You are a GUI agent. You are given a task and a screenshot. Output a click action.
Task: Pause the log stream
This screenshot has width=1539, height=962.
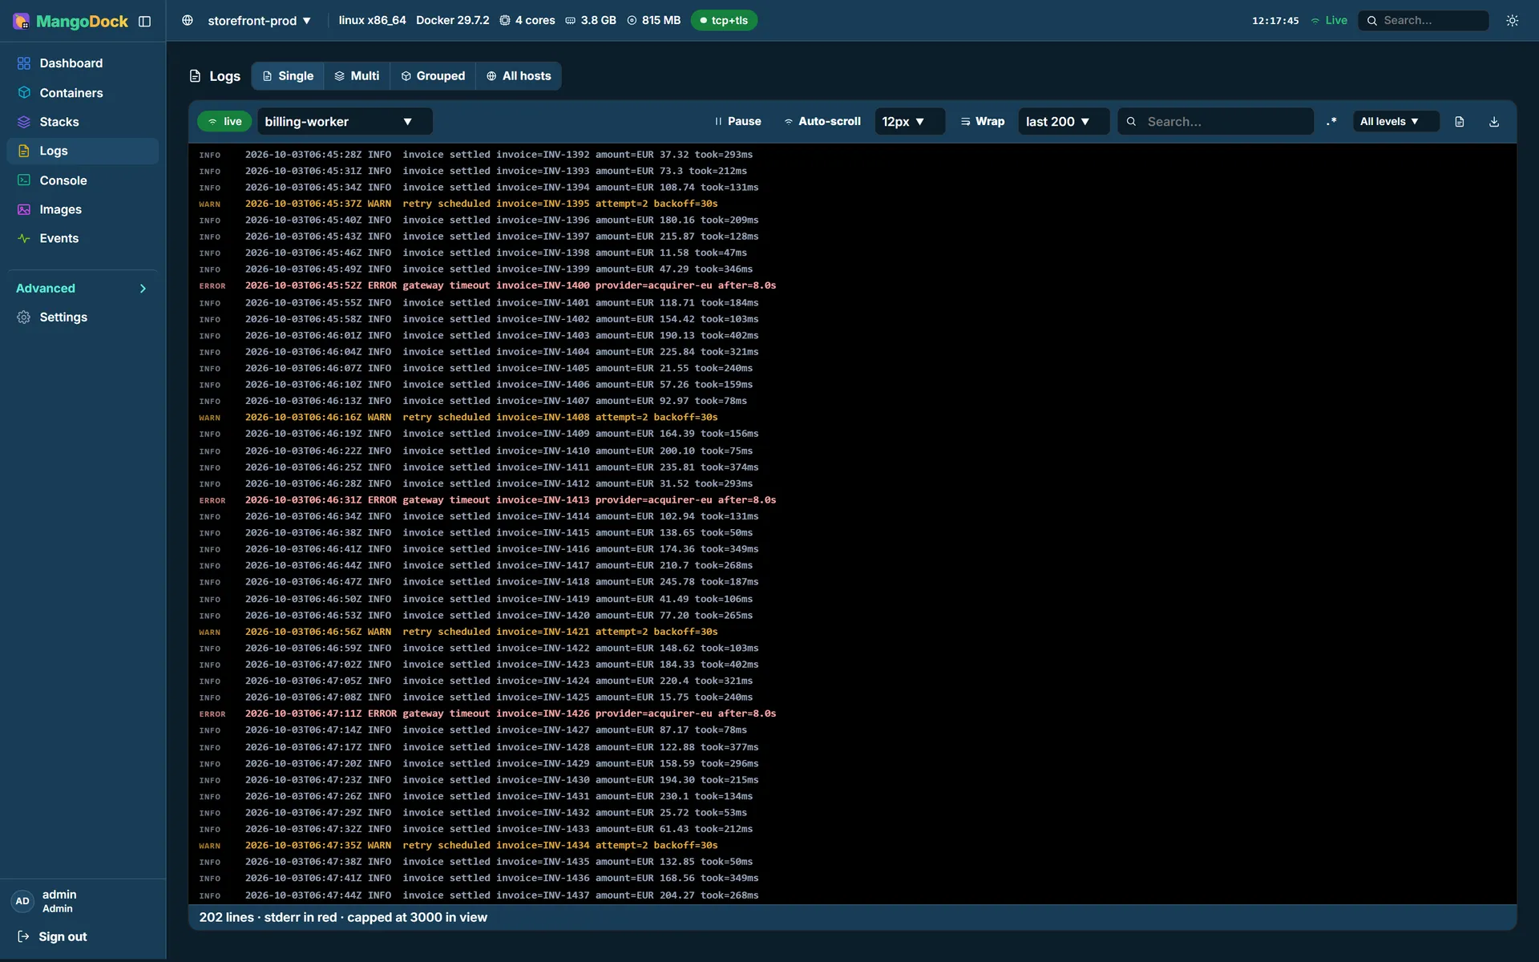tap(737, 122)
